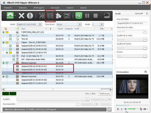The height and width of the screenshot is (113, 151).
Task: Click the scissors icon of Clipper row
Action: coord(18,42)
